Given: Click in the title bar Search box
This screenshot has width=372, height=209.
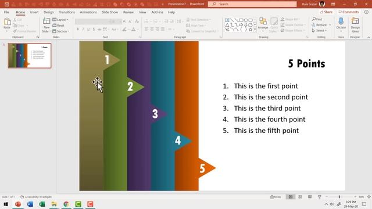Looking at the screenshot, I should pyautogui.click(x=252, y=4).
